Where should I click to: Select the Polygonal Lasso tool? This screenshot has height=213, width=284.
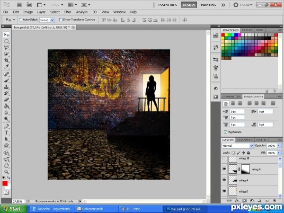pyautogui.click(x=6, y=47)
